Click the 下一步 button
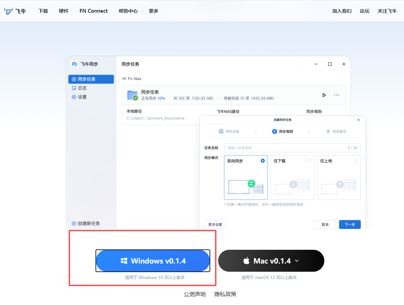 pos(350,224)
